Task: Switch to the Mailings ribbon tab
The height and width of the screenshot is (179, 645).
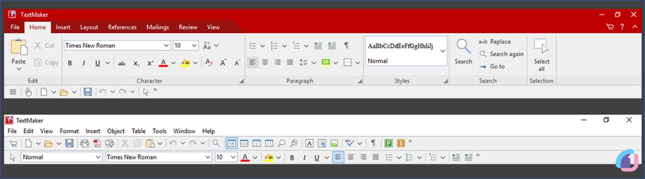Action: pyautogui.click(x=158, y=27)
